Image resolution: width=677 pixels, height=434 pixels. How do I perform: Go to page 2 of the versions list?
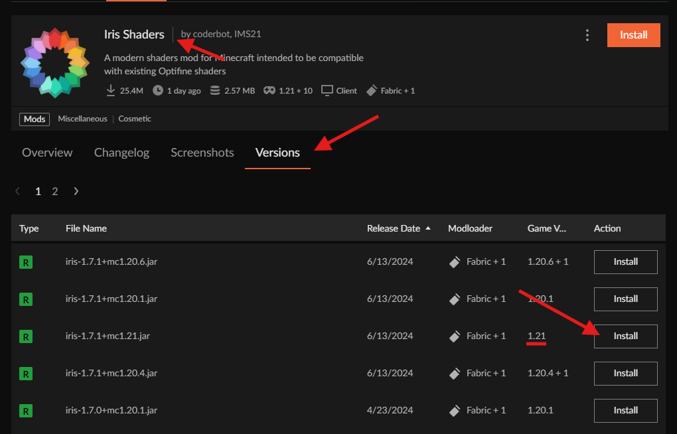click(55, 191)
